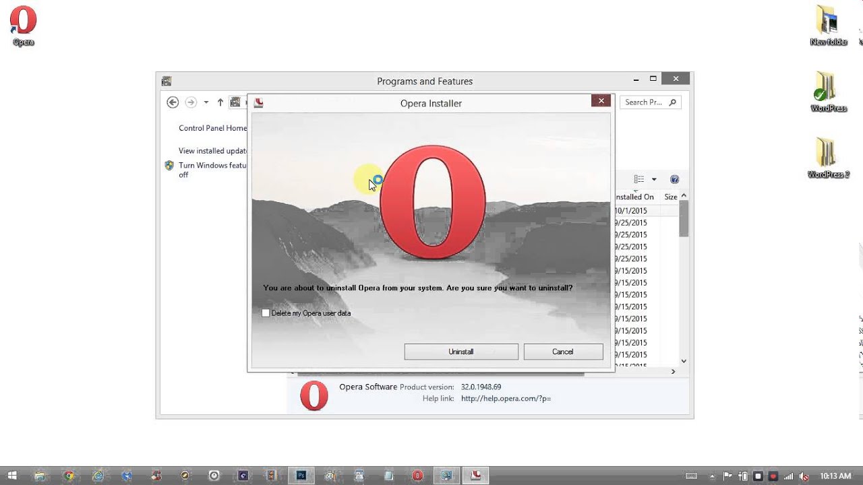This screenshot has height=485, width=863.
Task: Sort by Installed On column
Action: (634, 197)
